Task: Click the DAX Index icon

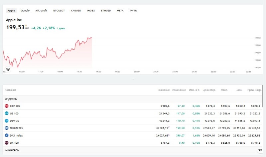Action: (x=7, y=135)
